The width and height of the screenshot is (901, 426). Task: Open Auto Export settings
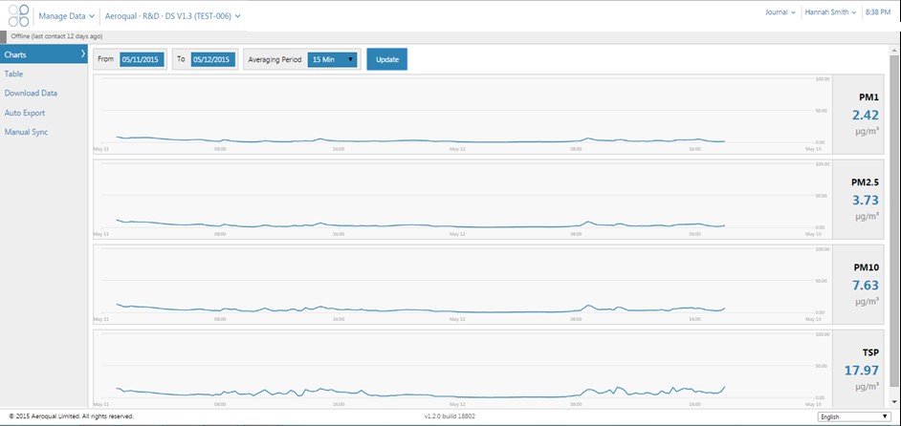pyautogui.click(x=25, y=113)
